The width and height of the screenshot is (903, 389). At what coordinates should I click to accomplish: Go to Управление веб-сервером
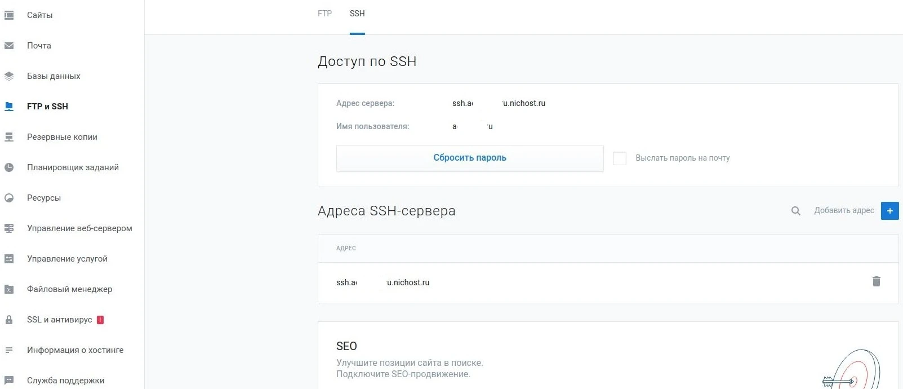pos(79,228)
